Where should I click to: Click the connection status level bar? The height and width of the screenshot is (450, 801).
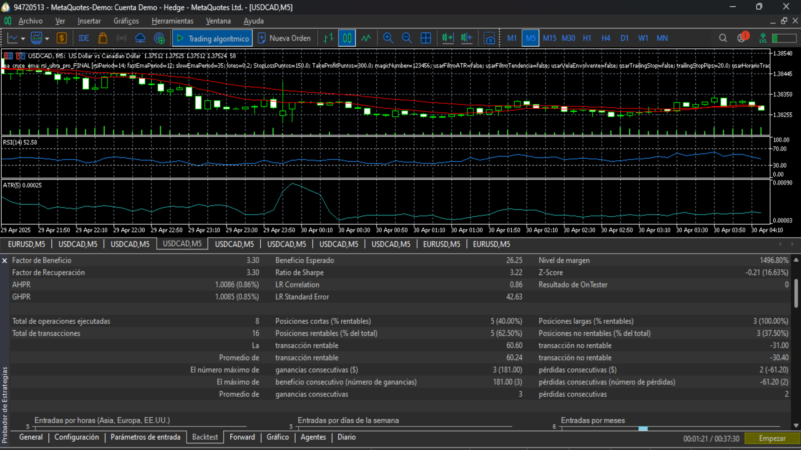point(784,38)
